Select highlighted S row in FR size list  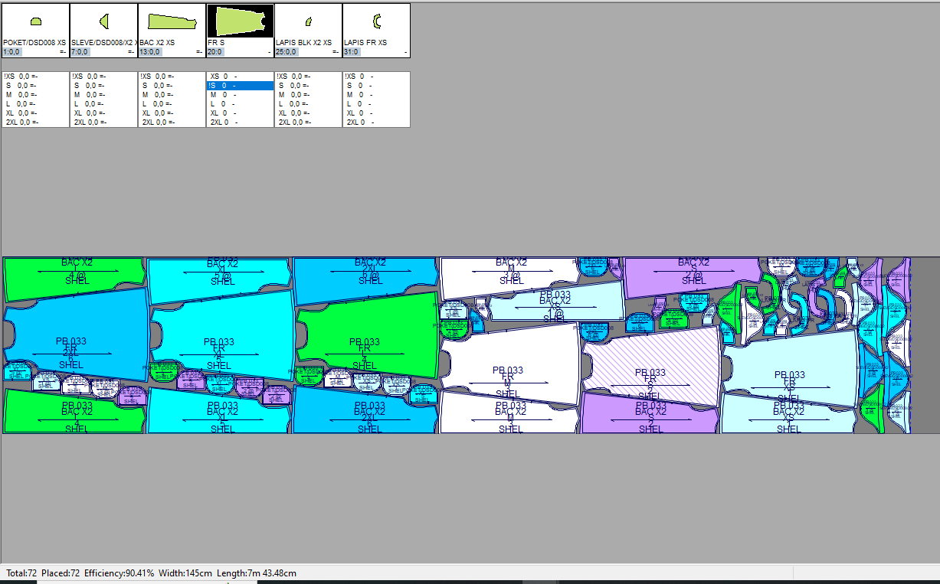click(x=240, y=86)
